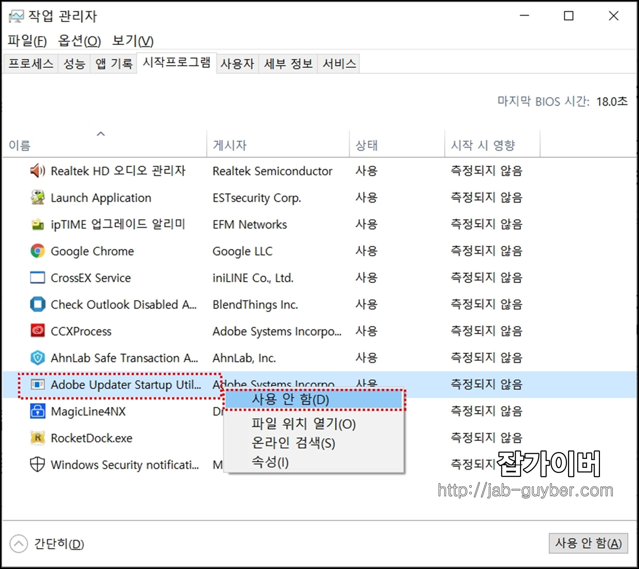
Task: Select the Adobe Updater Startup Util... row
Action: pos(319,385)
